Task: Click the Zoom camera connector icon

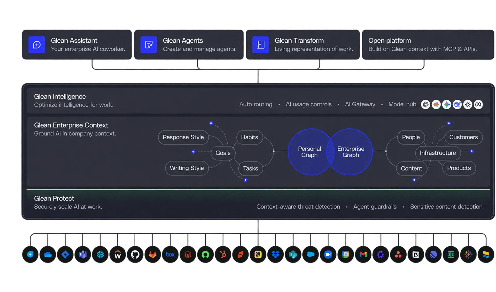Action: tap(328, 255)
